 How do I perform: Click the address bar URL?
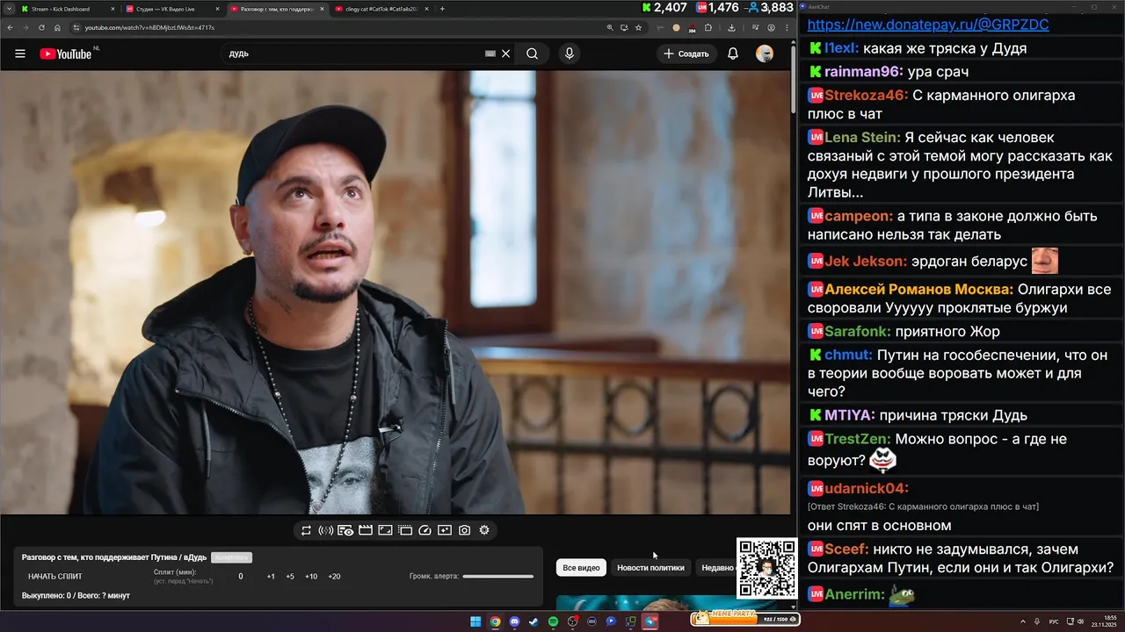pyautogui.click(x=149, y=27)
